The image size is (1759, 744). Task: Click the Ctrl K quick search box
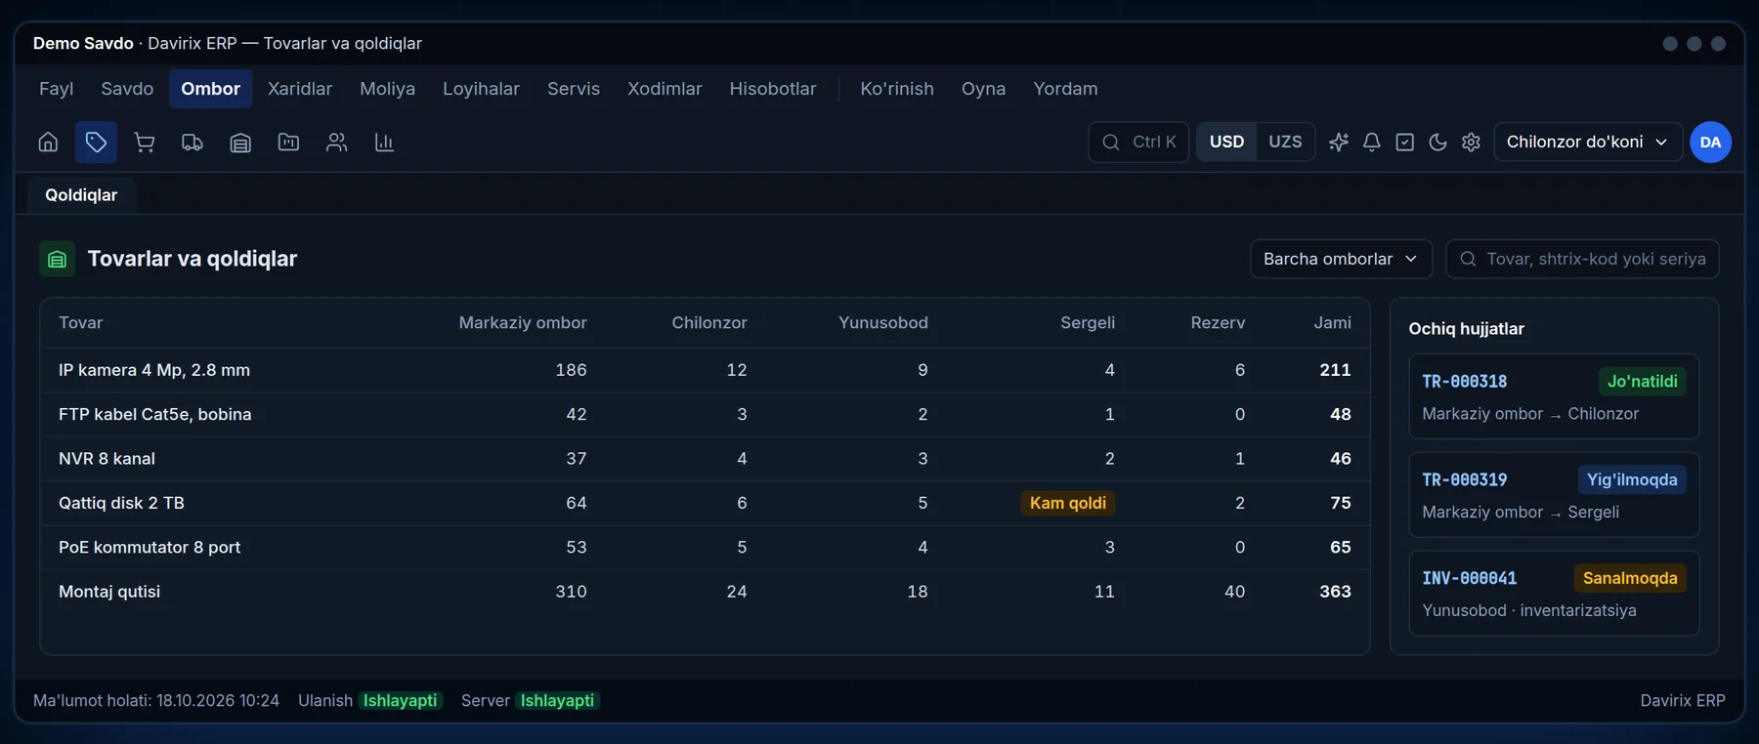pos(1138,143)
